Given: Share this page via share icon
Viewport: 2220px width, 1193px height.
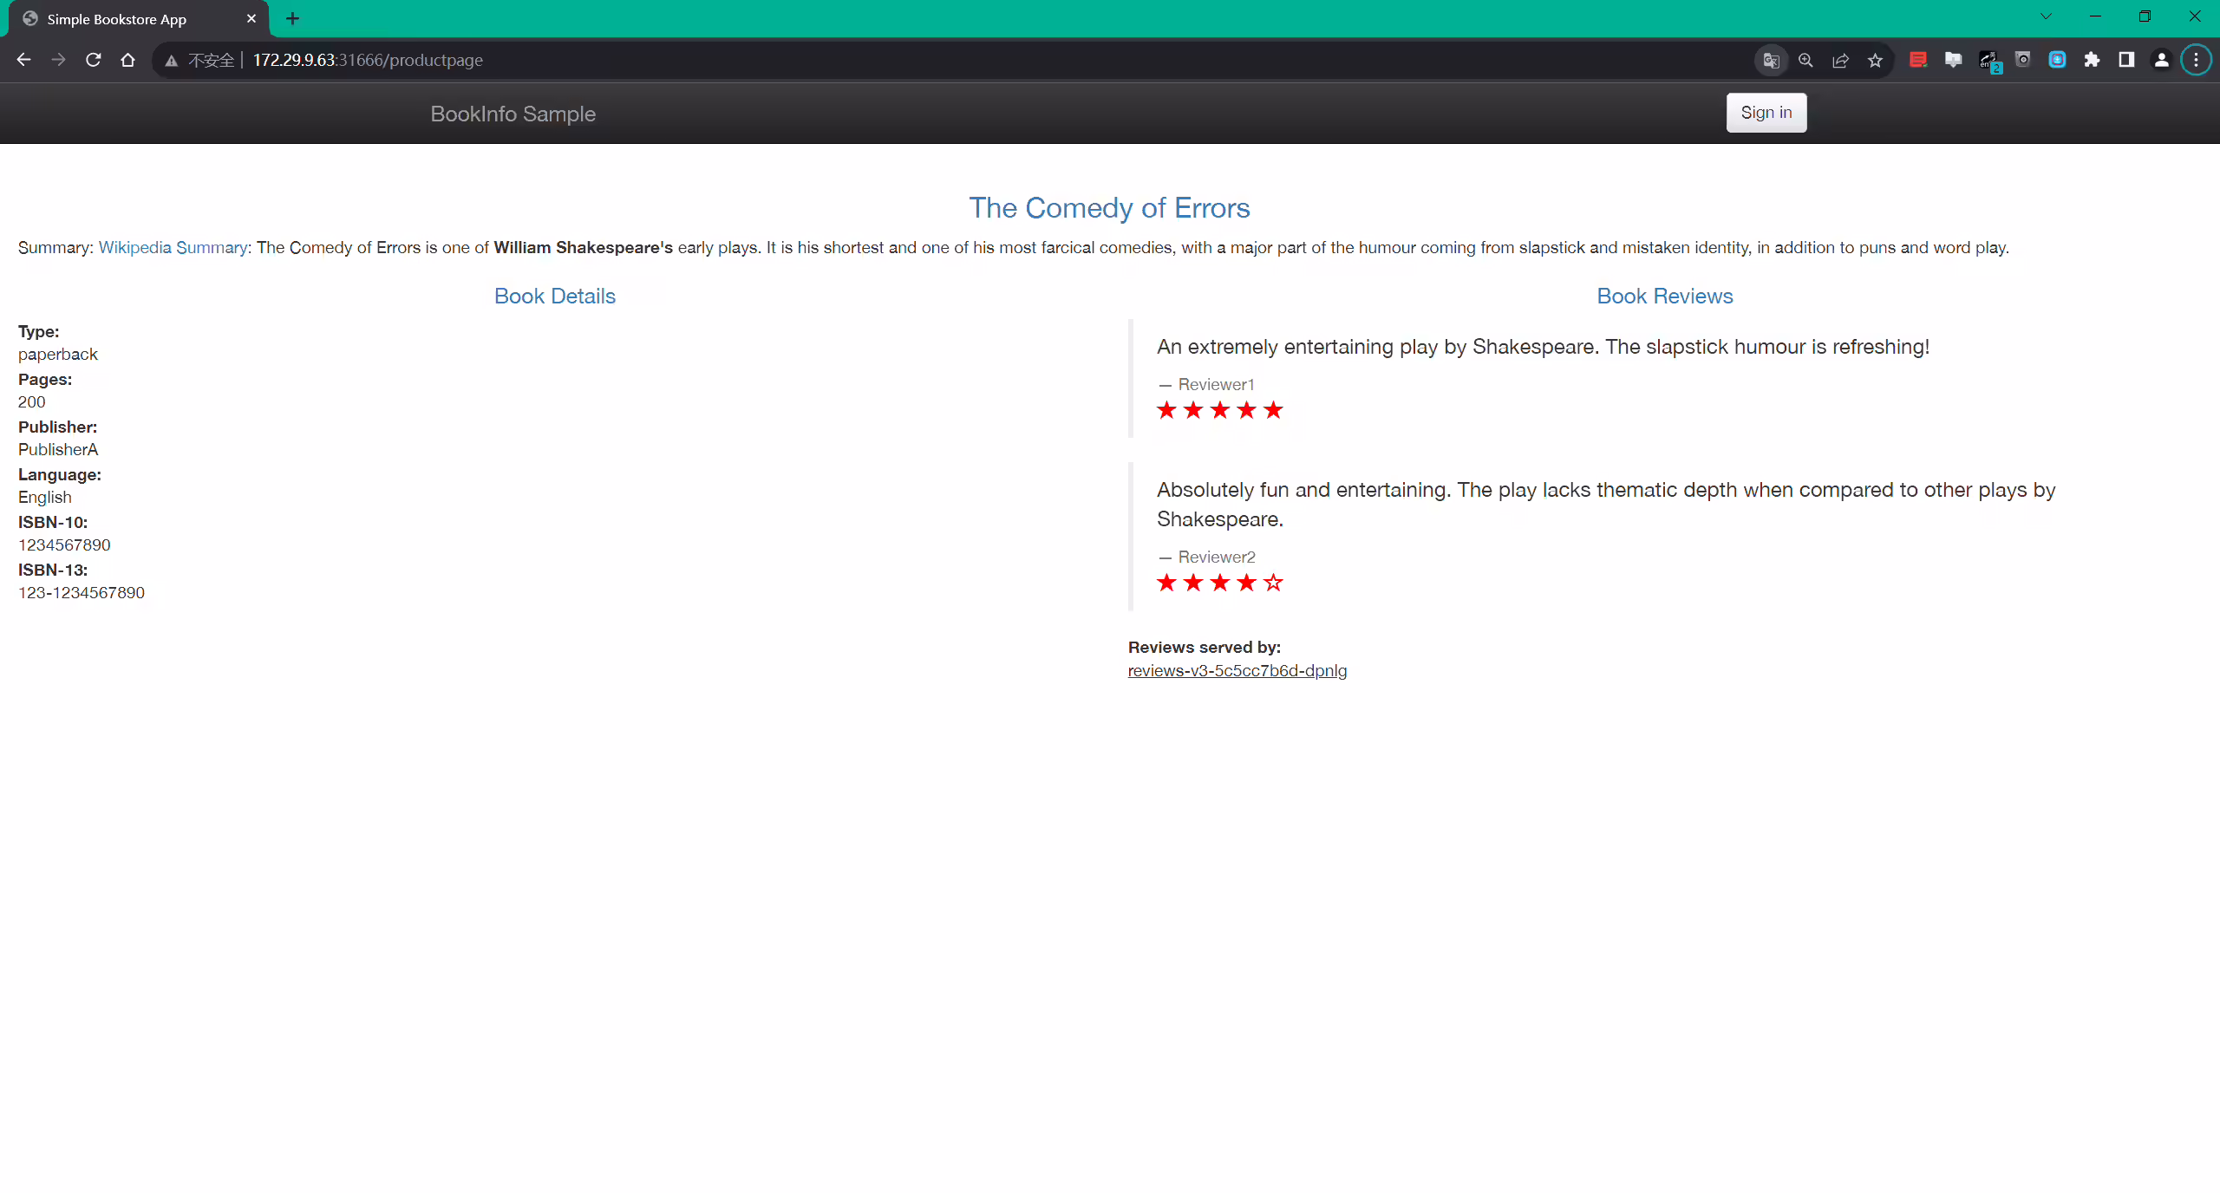Looking at the screenshot, I should pyautogui.click(x=1840, y=60).
